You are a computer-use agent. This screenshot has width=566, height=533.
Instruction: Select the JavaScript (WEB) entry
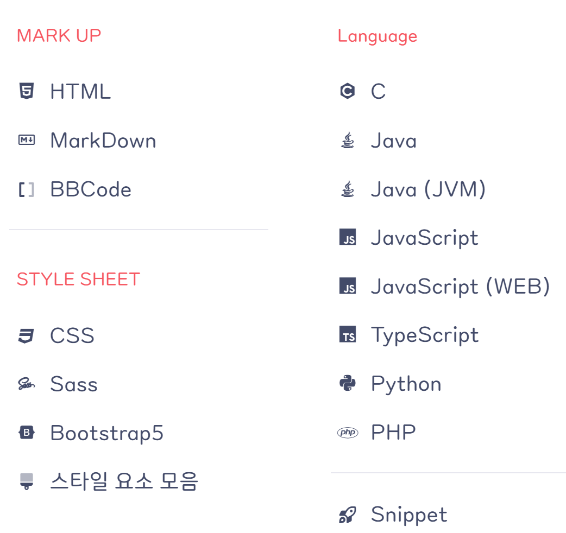(461, 287)
